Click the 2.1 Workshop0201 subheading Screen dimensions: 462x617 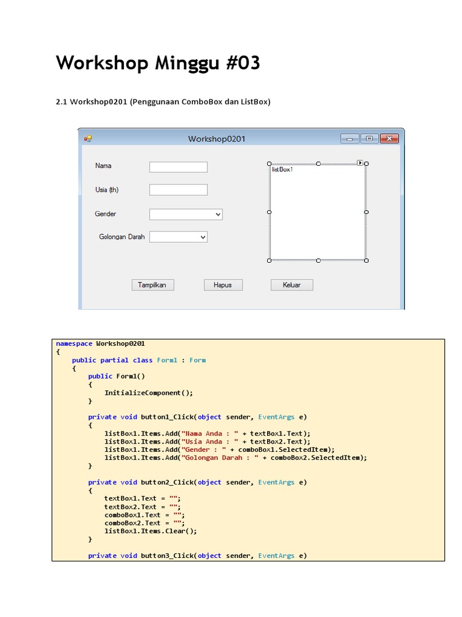pos(163,101)
